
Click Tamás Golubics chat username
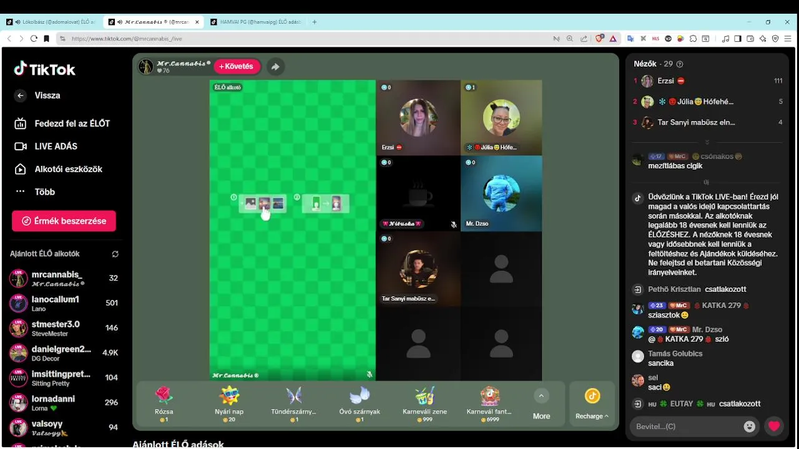pyautogui.click(x=675, y=354)
